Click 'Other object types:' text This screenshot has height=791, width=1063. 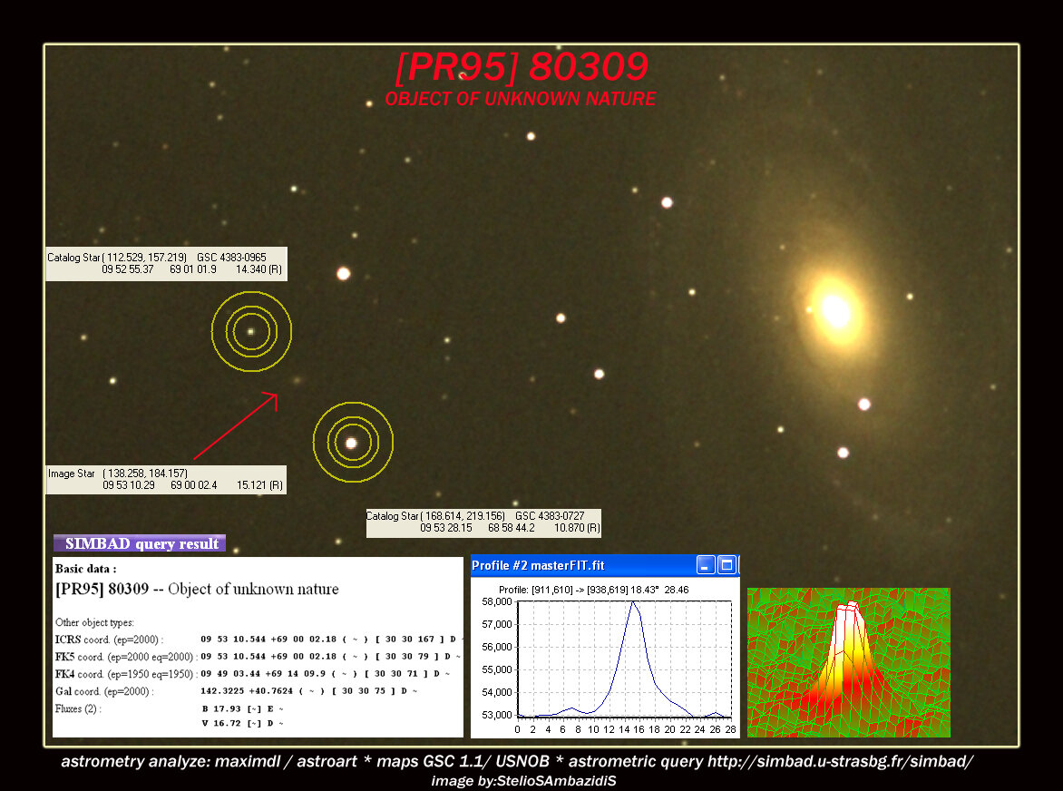click(94, 622)
